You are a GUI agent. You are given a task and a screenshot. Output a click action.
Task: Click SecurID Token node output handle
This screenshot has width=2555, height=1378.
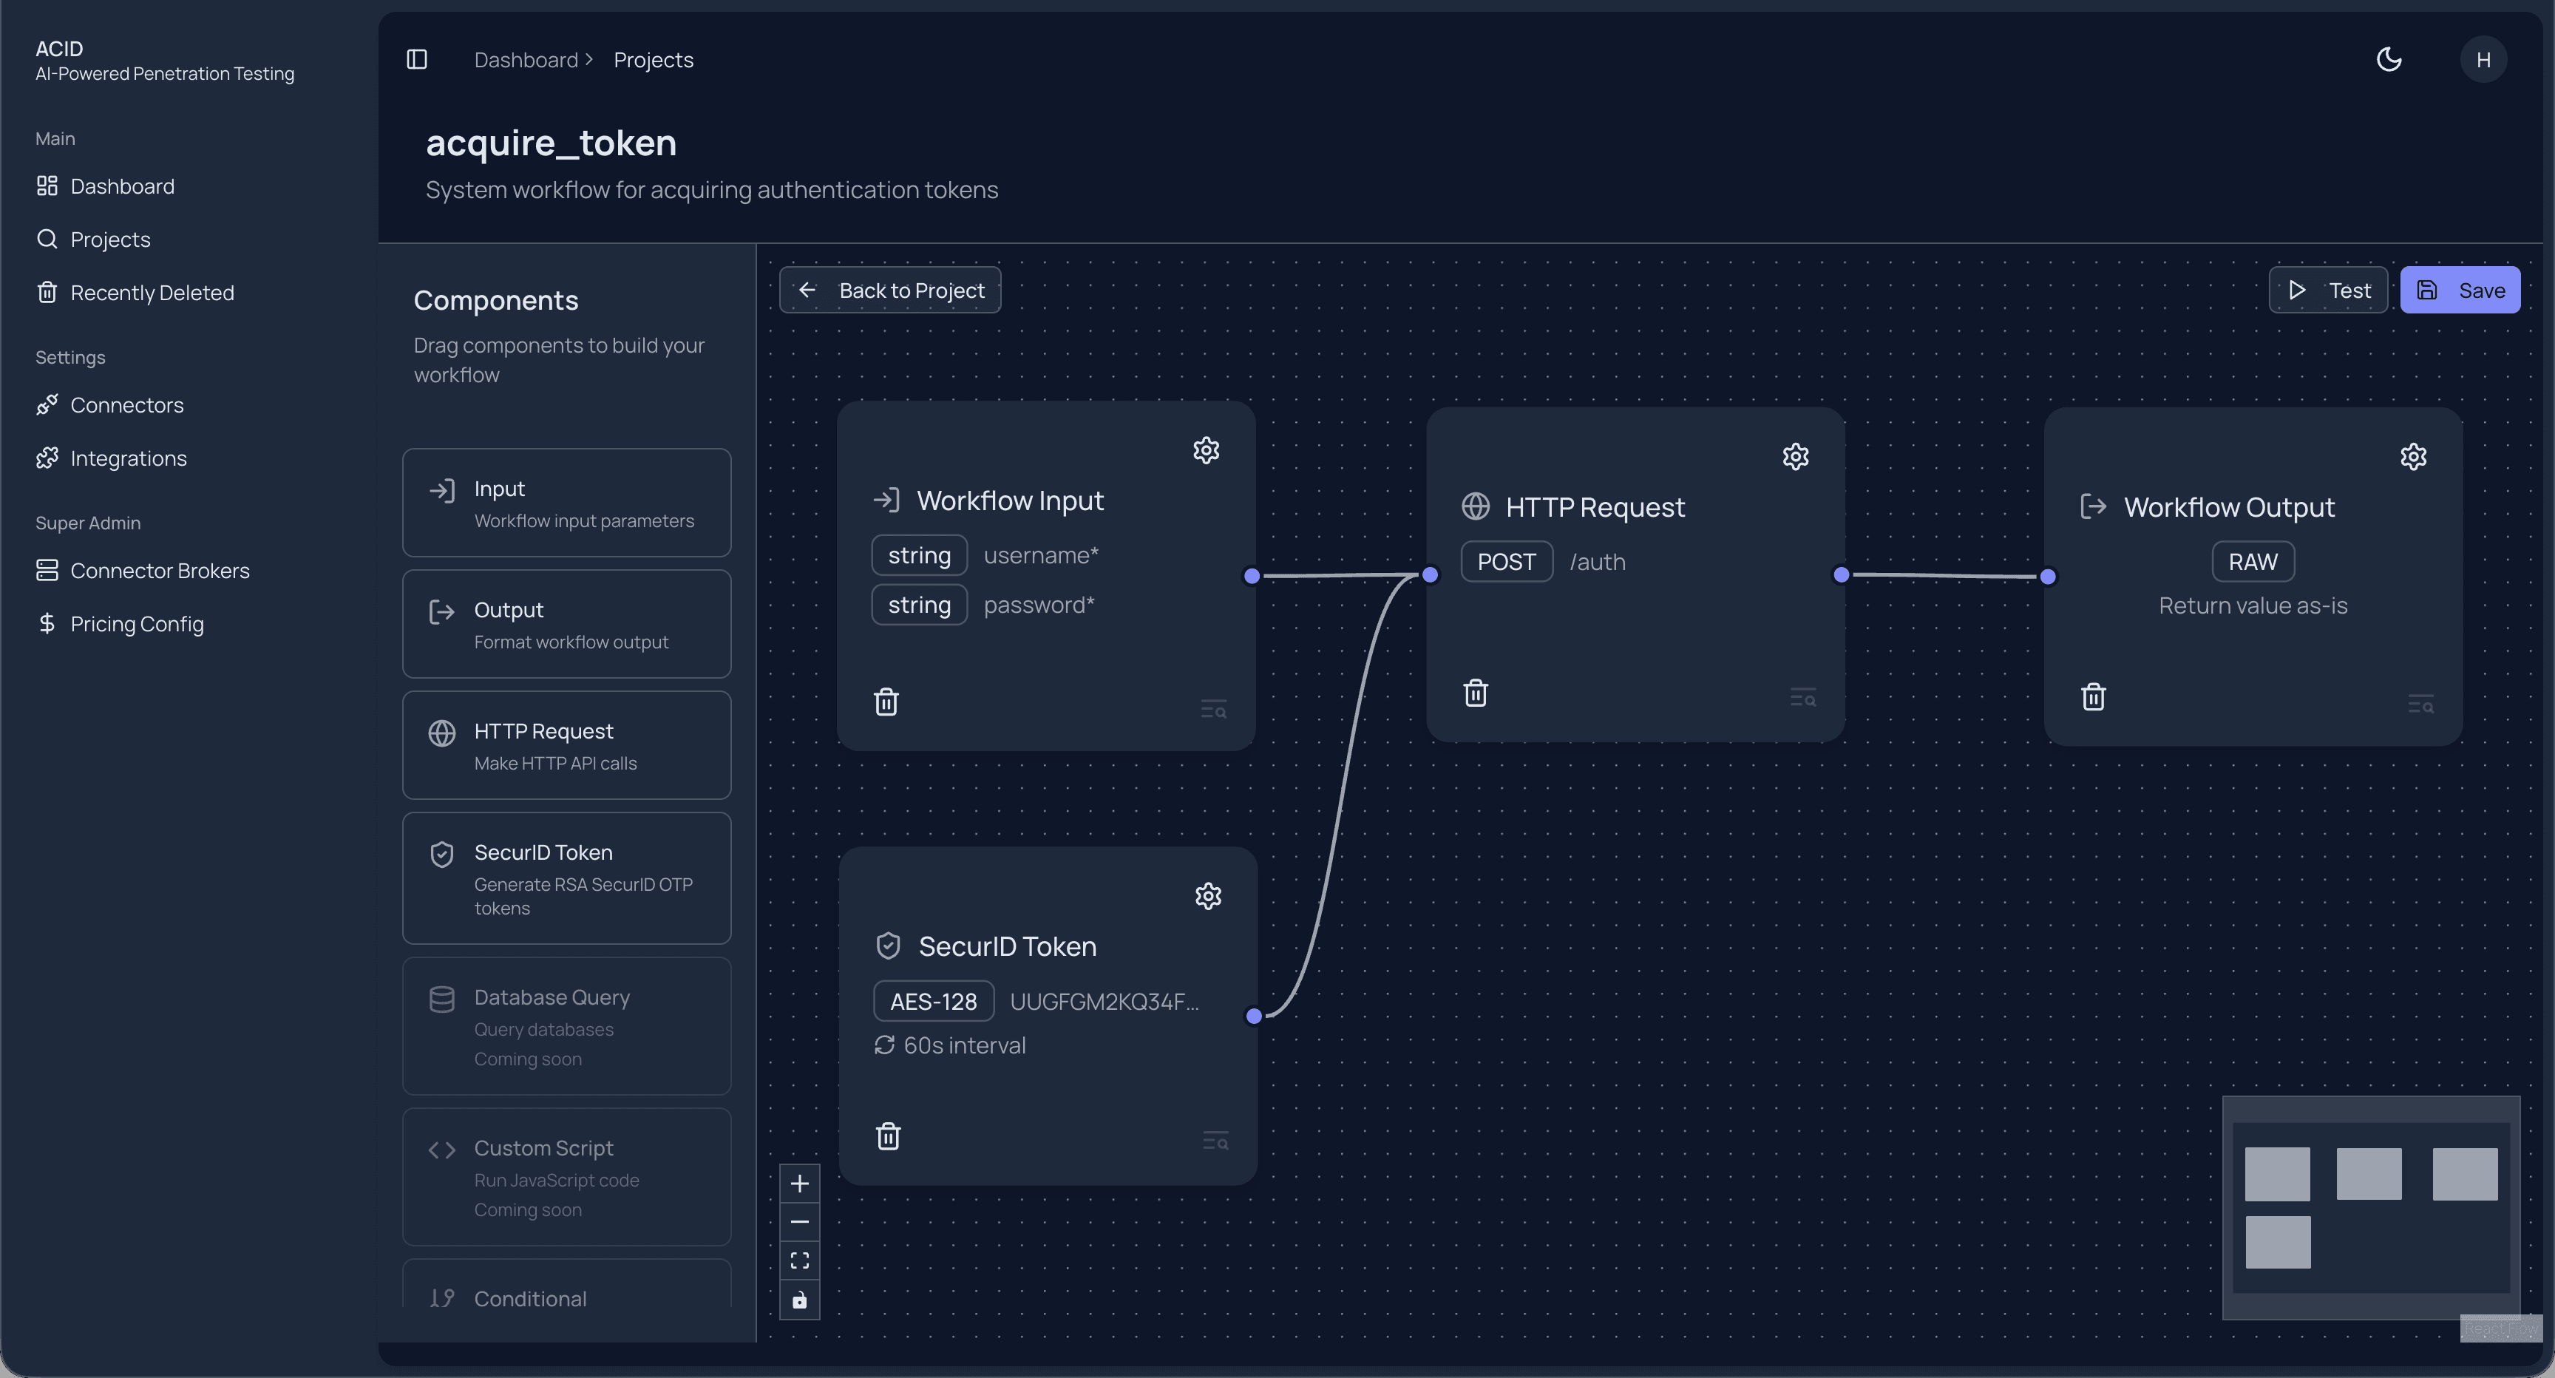[x=1254, y=1016]
